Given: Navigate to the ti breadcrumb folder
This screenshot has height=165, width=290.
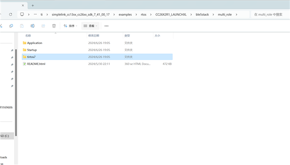Looking at the screenshot, I should (x=42, y=15).
